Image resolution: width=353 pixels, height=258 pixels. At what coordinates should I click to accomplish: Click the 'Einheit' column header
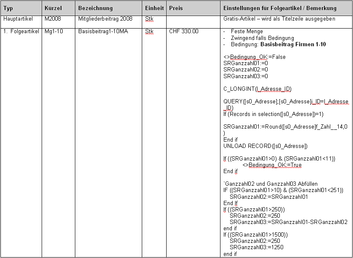(x=154, y=8)
